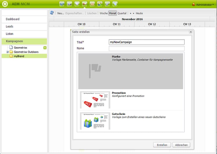217x154 pixels.
Task: Click 'Vorlage zum Erstellen eines neuen Gutscheins' text
Action: pos(139,117)
